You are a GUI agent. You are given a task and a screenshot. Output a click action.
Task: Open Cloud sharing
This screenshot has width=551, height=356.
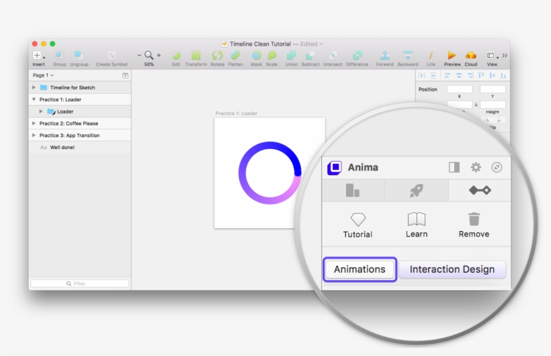point(471,55)
